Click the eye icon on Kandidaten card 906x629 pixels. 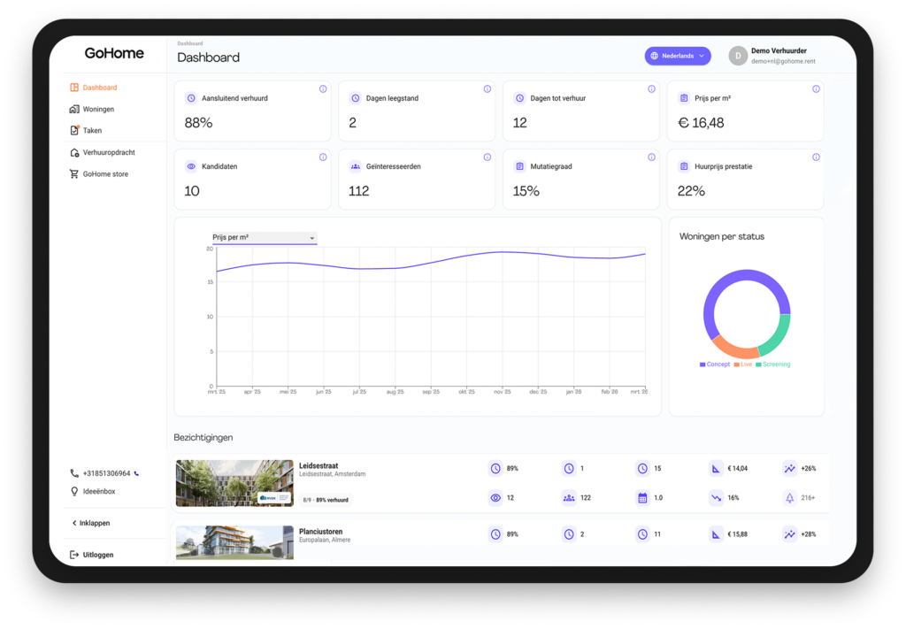pyautogui.click(x=191, y=166)
